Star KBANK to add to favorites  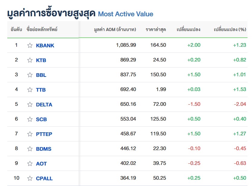coord(30,46)
